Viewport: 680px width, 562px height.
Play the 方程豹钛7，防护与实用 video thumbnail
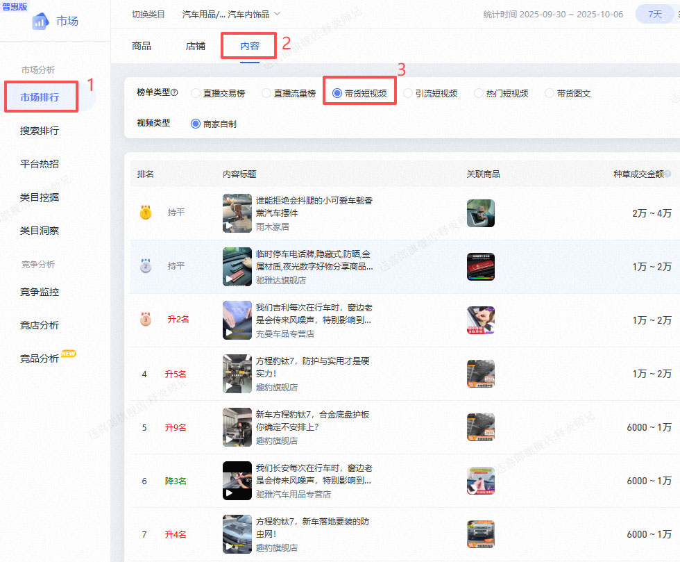(237, 374)
